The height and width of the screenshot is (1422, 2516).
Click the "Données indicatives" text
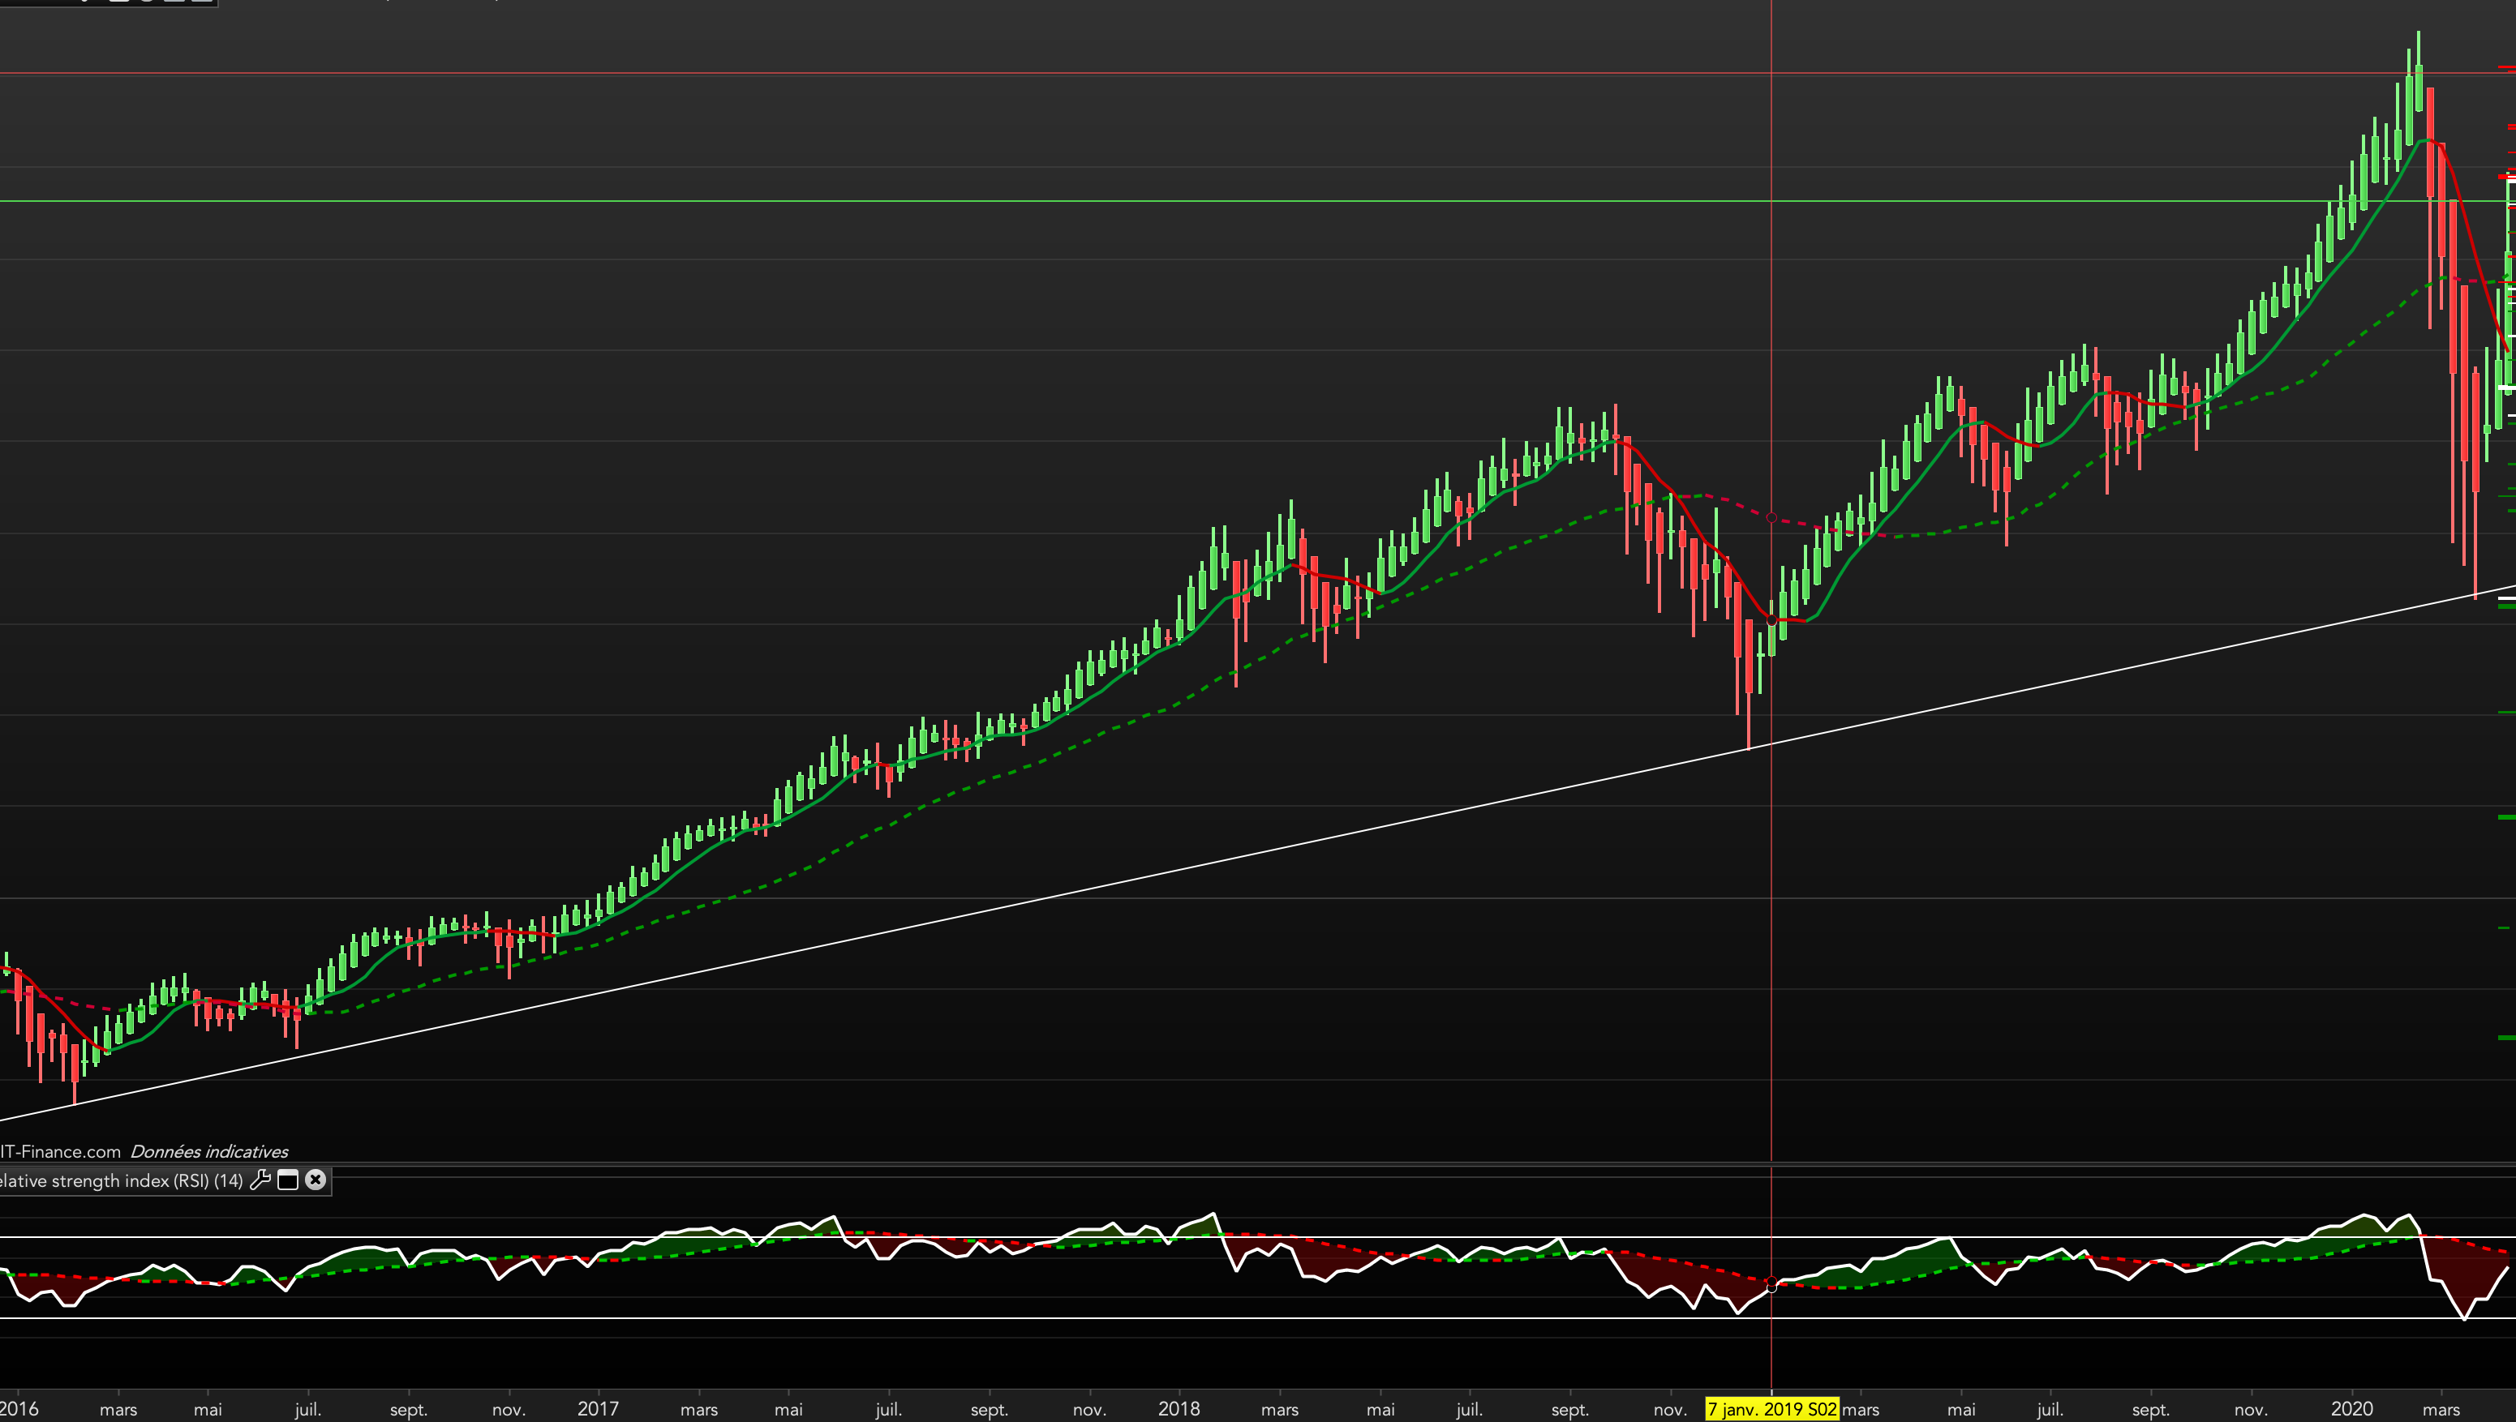click(x=209, y=1151)
